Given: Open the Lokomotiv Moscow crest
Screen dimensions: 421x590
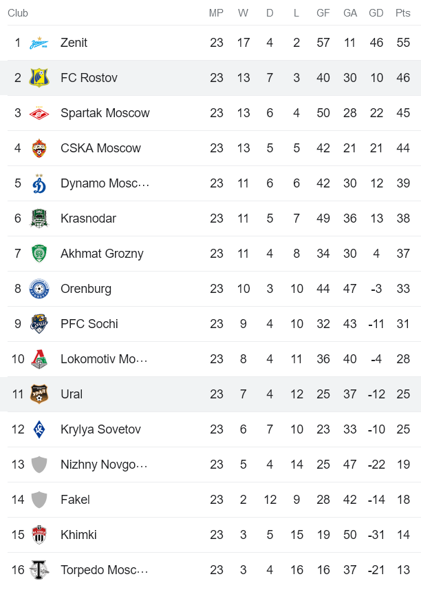Looking at the screenshot, I should click(x=39, y=359).
